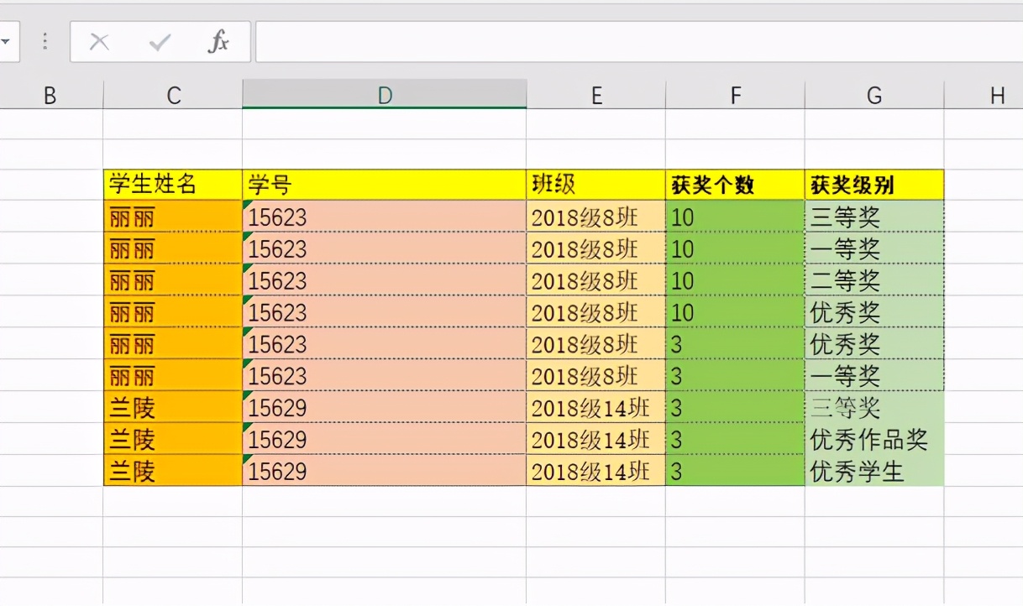Select column G header
Image resolution: width=1023 pixels, height=606 pixels.
click(874, 95)
